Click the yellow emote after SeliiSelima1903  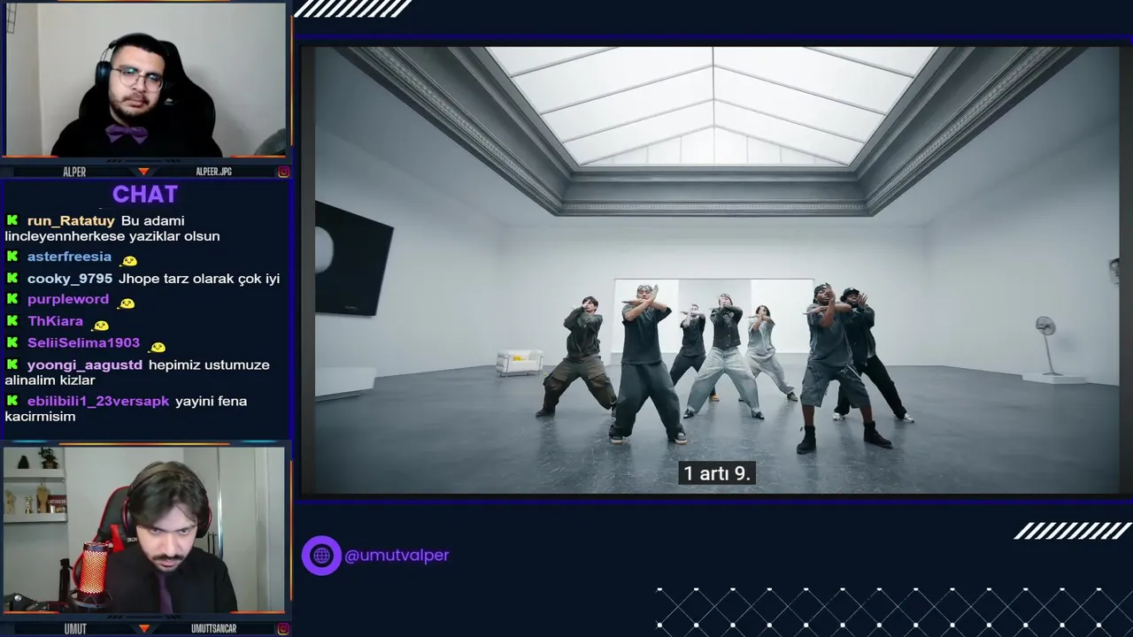pos(158,347)
